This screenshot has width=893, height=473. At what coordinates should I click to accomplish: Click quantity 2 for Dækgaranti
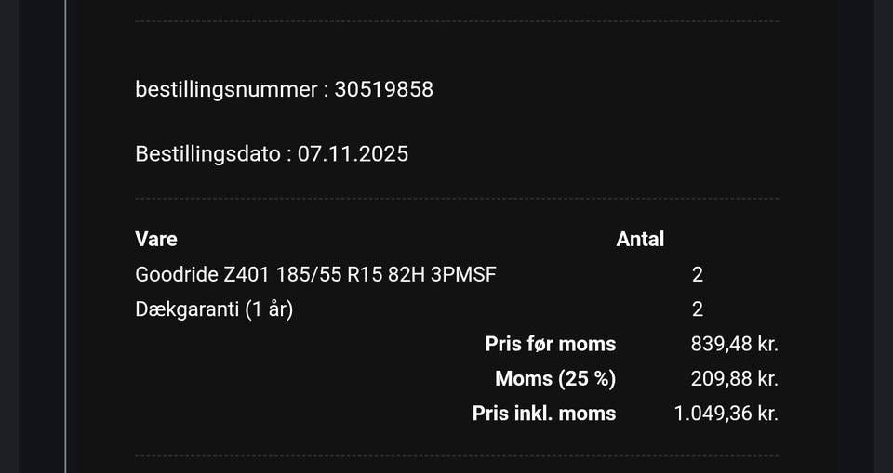(698, 309)
